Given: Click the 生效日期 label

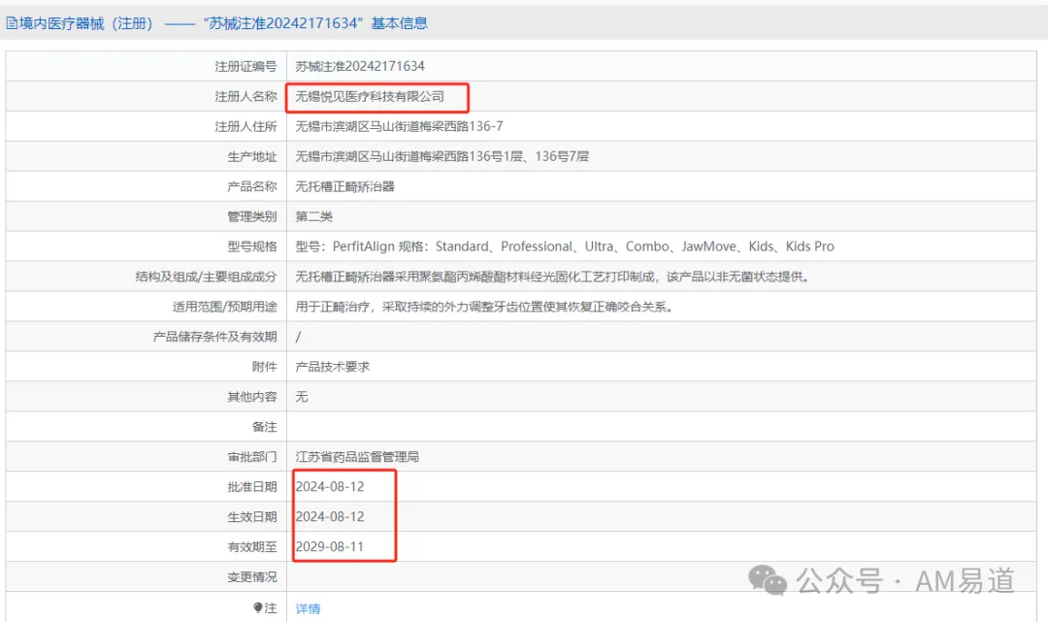Looking at the screenshot, I should (252, 517).
